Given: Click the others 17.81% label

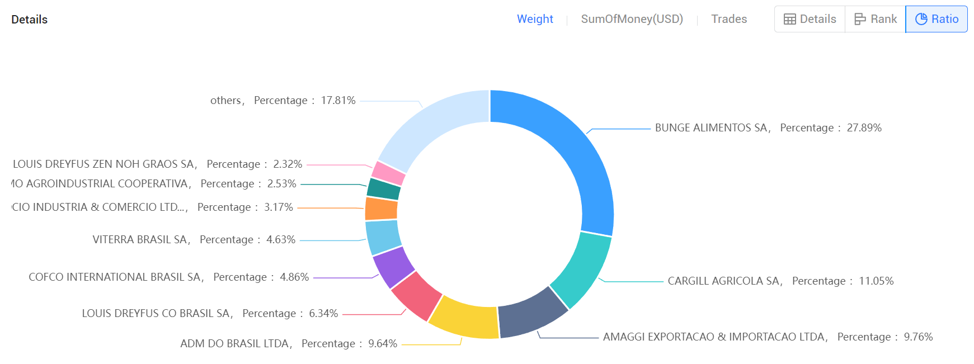Looking at the screenshot, I should click(283, 101).
